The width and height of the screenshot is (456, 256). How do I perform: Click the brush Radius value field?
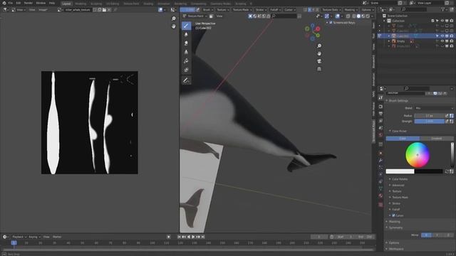click(429, 116)
